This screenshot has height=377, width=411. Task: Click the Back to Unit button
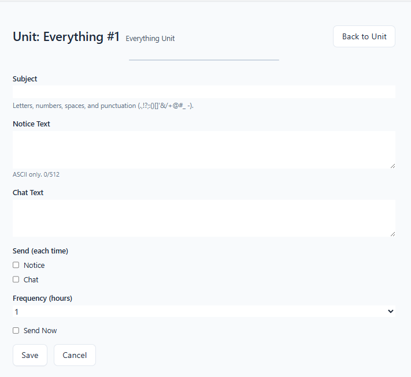tap(364, 36)
